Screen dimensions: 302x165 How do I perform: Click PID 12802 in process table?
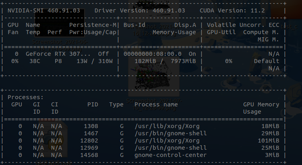[x=89, y=141]
